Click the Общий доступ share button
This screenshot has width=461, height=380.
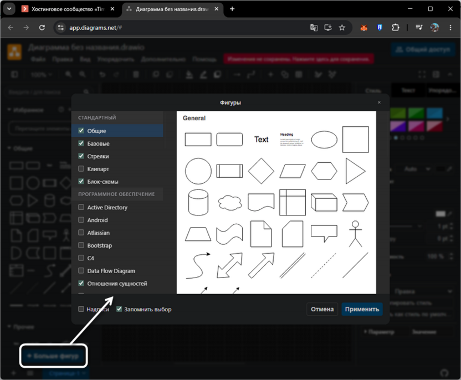pyautogui.click(x=423, y=49)
